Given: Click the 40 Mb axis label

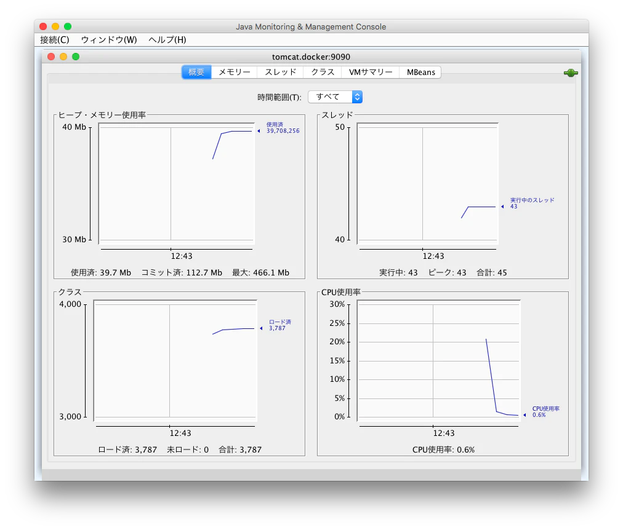Looking at the screenshot, I should 74,127.
